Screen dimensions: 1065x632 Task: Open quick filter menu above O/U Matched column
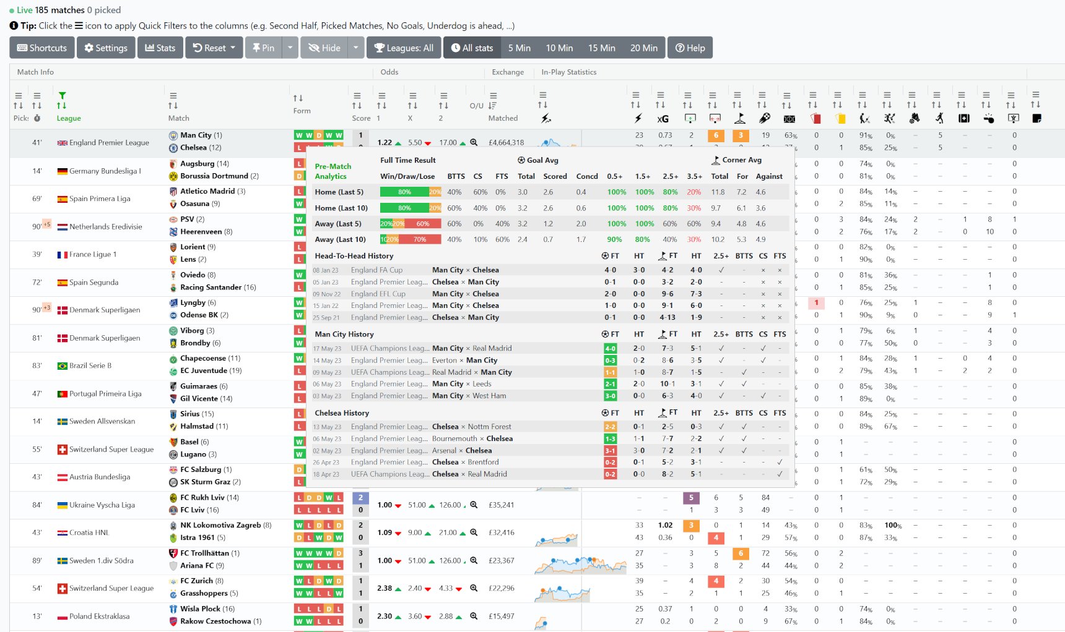pos(493,95)
